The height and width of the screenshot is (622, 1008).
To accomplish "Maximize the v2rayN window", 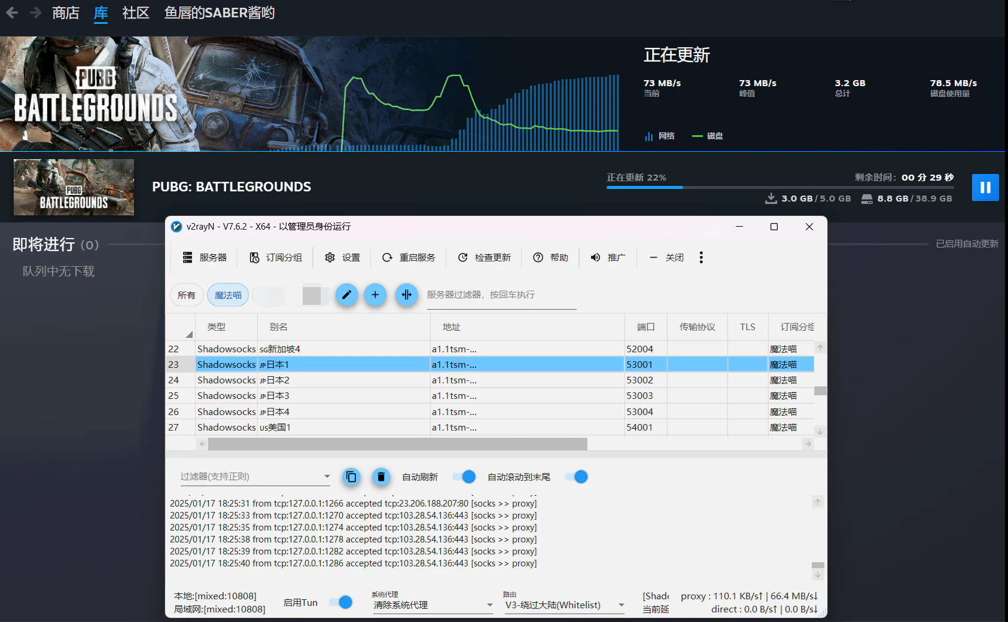I will (773, 227).
